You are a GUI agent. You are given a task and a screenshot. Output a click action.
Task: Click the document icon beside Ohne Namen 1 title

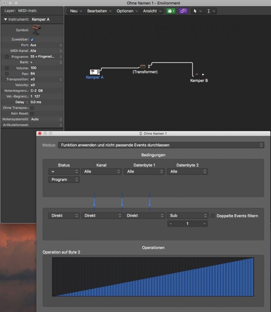(x=141, y=134)
